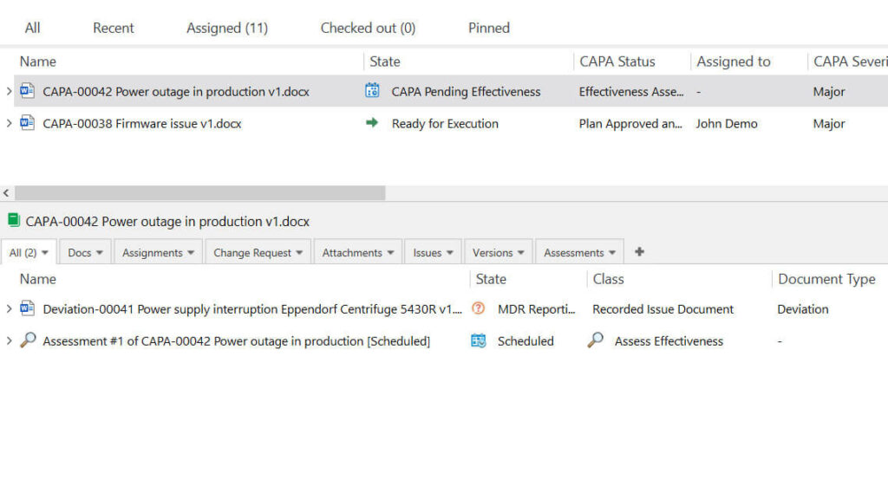
Task: Select 'Assessment #1 of CAPA-00042' row text
Action: (x=236, y=341)
